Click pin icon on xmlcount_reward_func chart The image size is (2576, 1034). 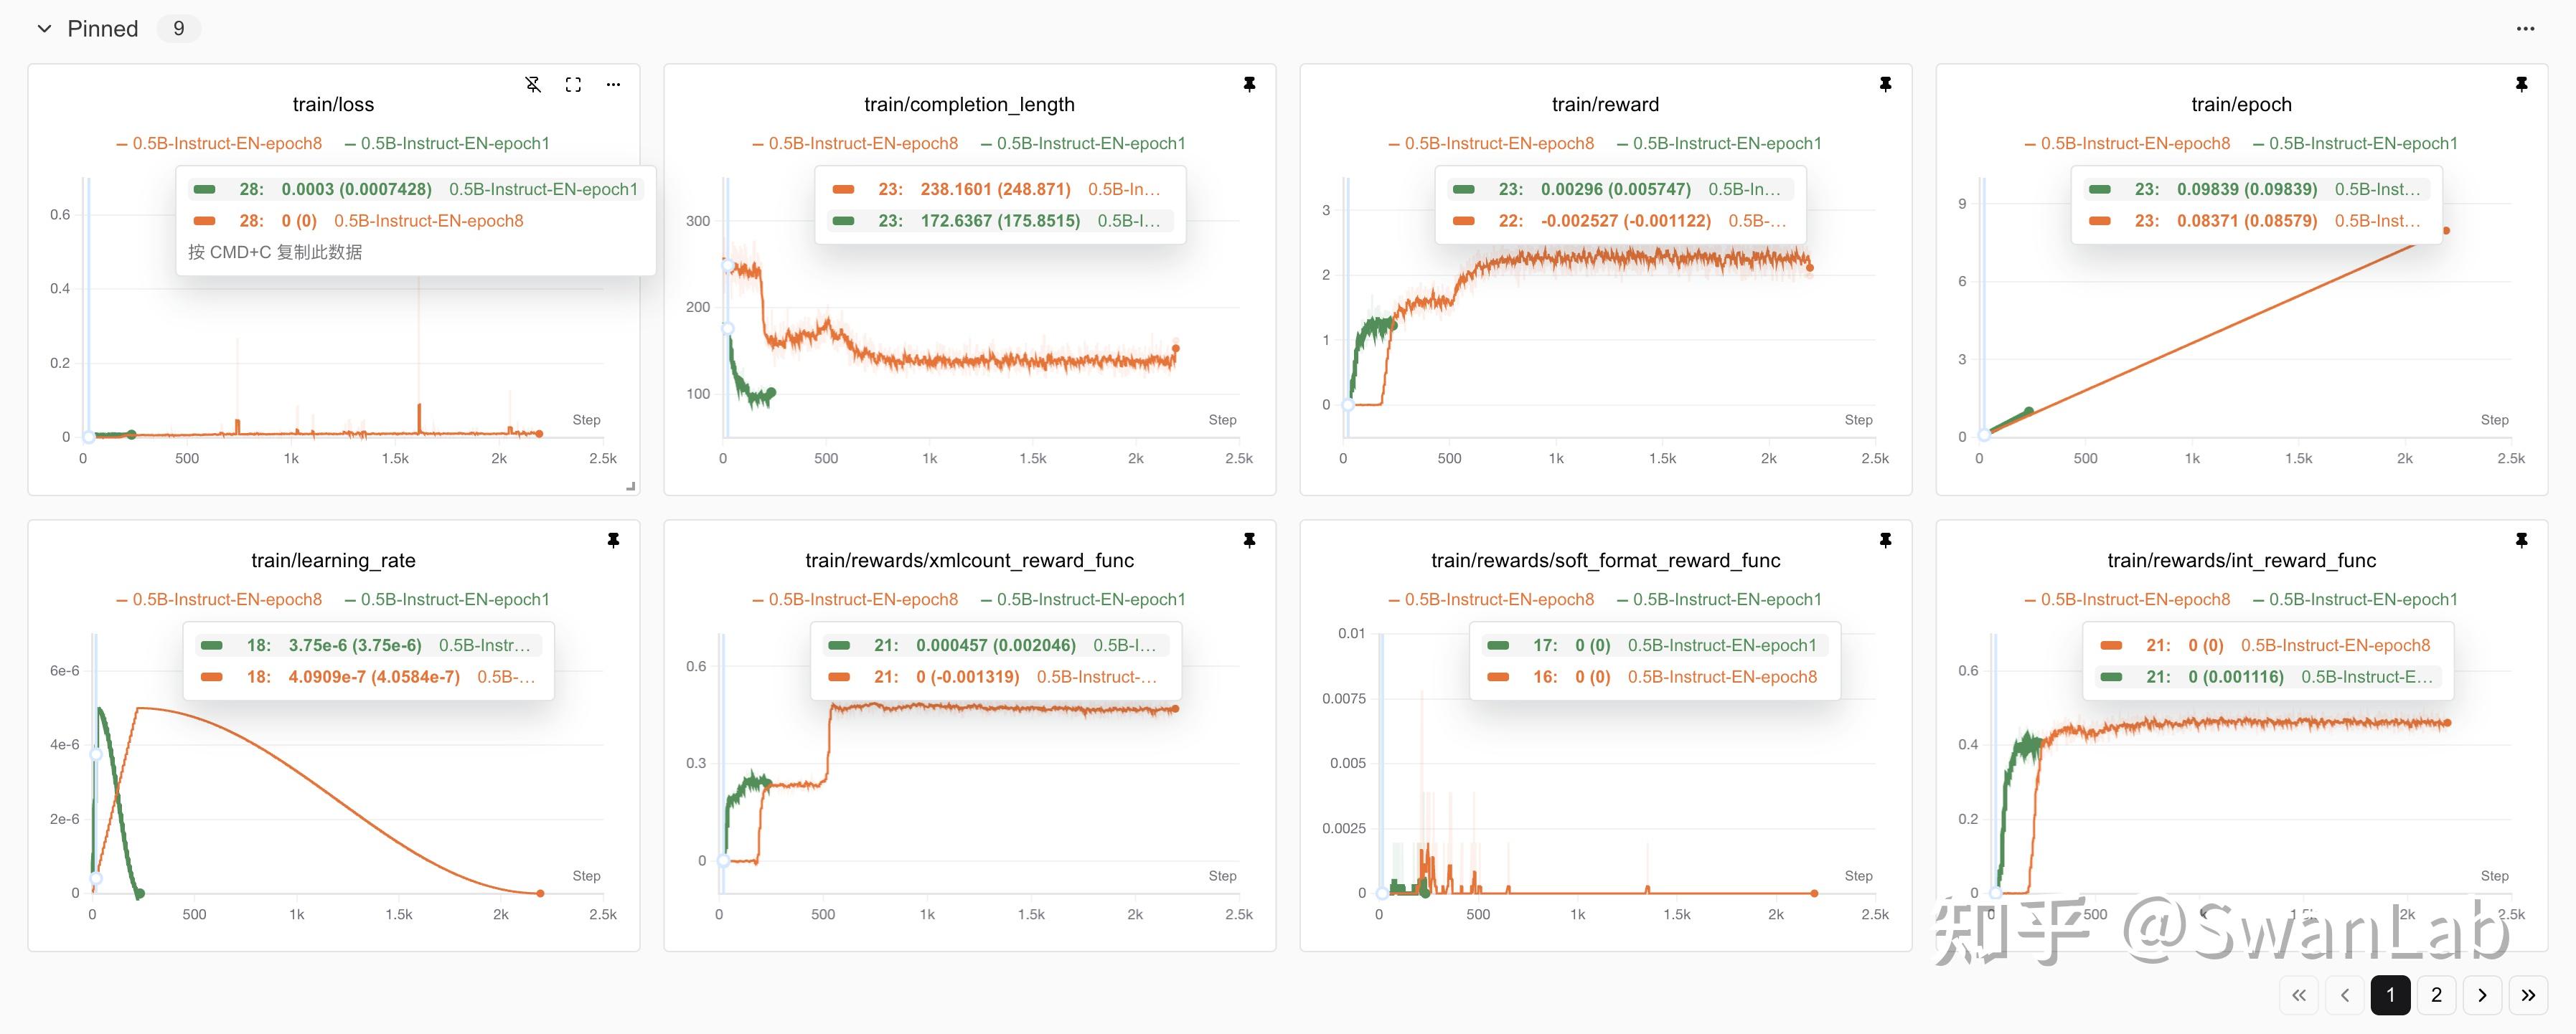[1249, 541]
